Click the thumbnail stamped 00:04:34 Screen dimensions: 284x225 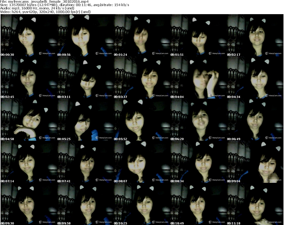255,77
